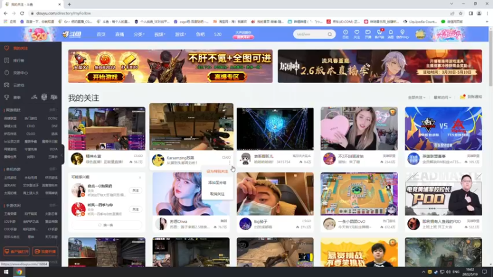Open 赛事 trophy item in sidebar

click(12, 97)
